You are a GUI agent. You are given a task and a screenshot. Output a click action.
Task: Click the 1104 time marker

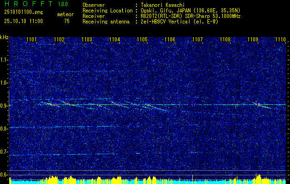click(x=114, y=40)
